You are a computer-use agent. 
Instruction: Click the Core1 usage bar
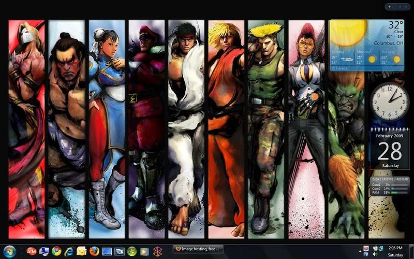point(399,185)
